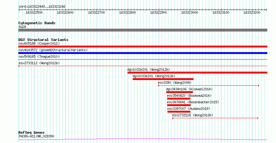Click ruler position 163323000
Viewport: 276px width, 143px height.
(x=189, y=12)
